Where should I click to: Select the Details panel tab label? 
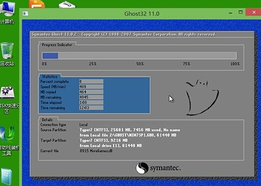pos(47,119)
